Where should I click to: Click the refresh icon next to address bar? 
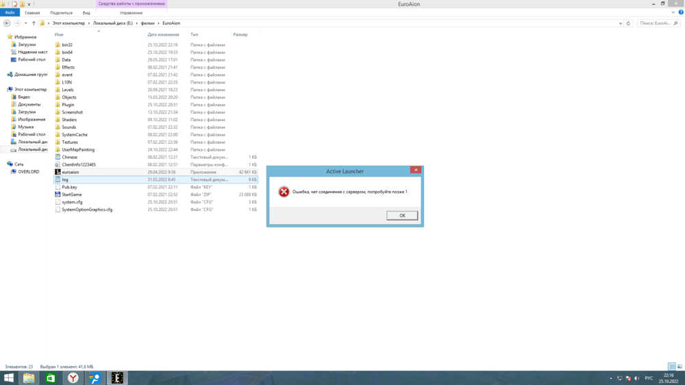pos(628,23)
